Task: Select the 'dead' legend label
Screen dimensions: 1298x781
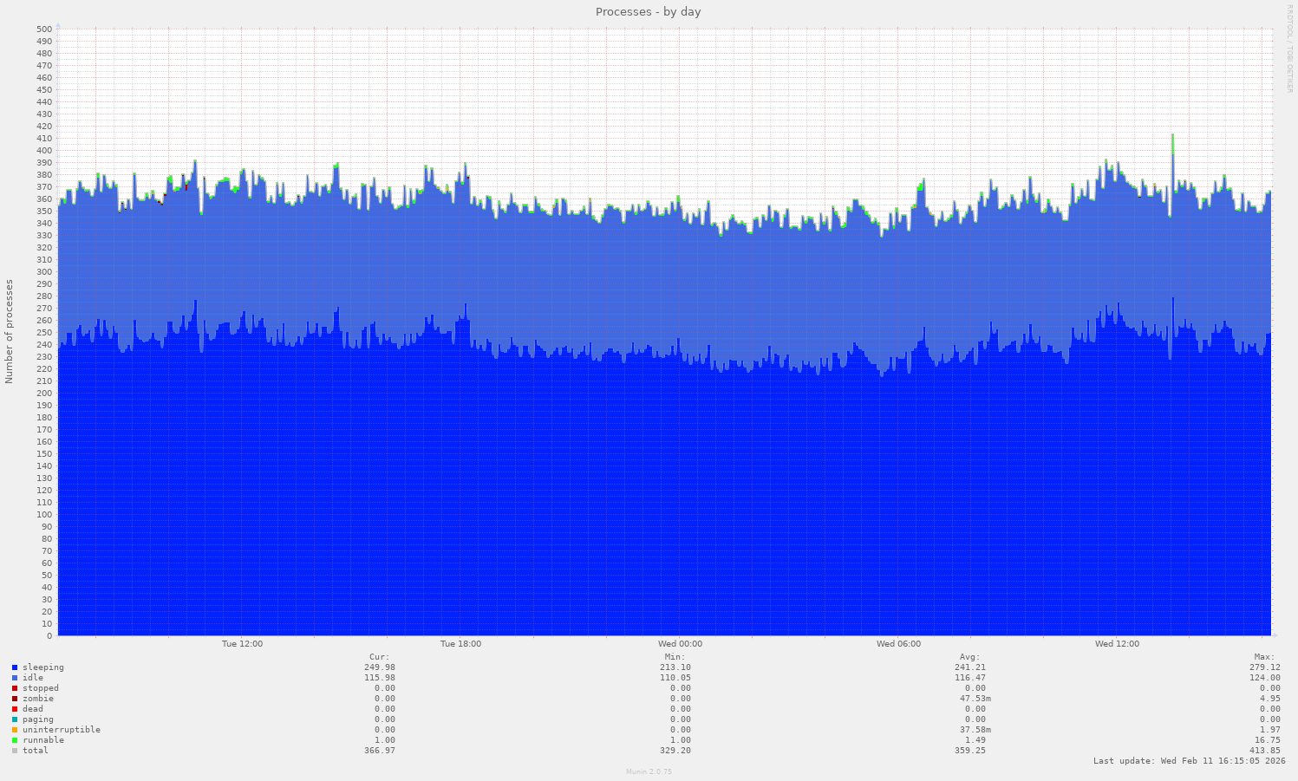Action: pyautogui.click(x=33, y=709)
